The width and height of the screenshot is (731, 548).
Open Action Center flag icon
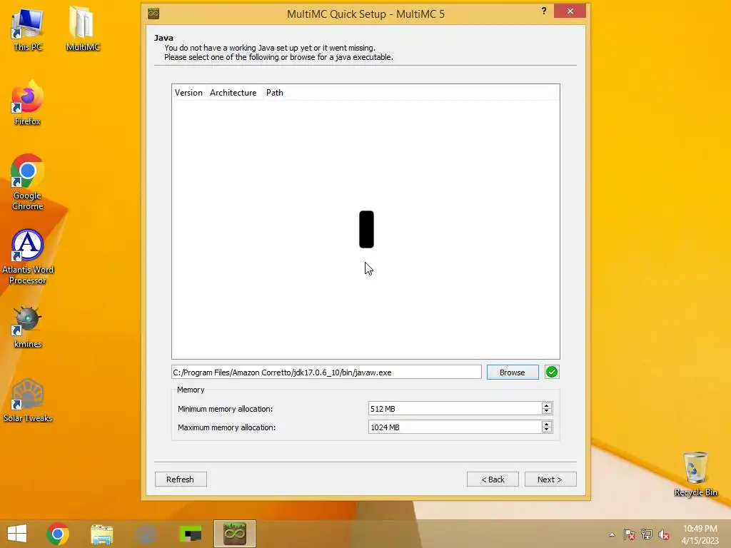[x=629, y=534]
